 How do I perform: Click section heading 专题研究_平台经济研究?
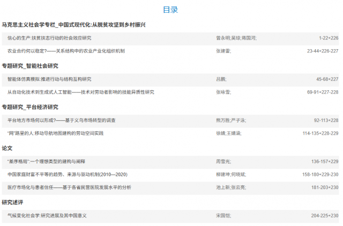pyautogui.click(x=30, y=107)
